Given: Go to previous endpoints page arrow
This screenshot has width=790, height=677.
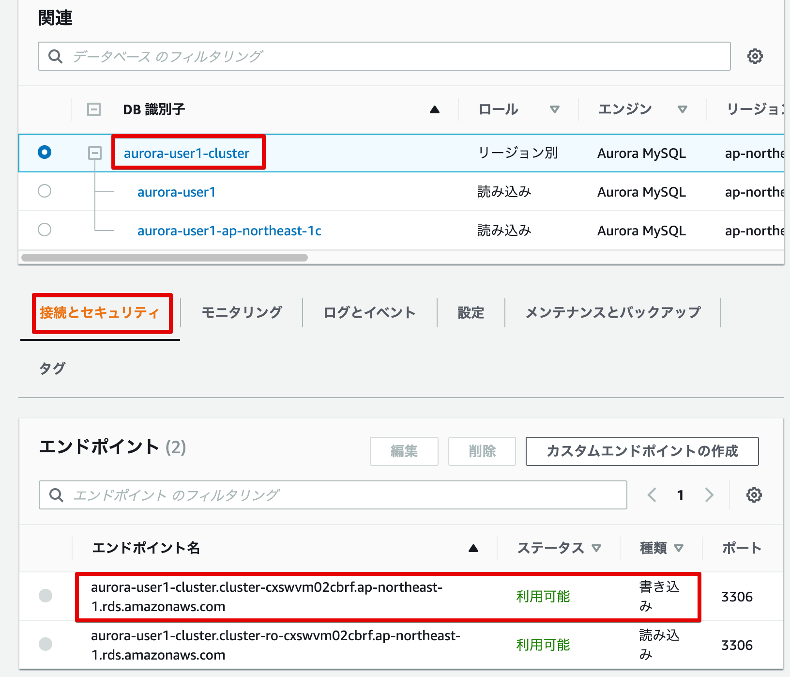Looking at the screenshot, I should pos(652,495).
